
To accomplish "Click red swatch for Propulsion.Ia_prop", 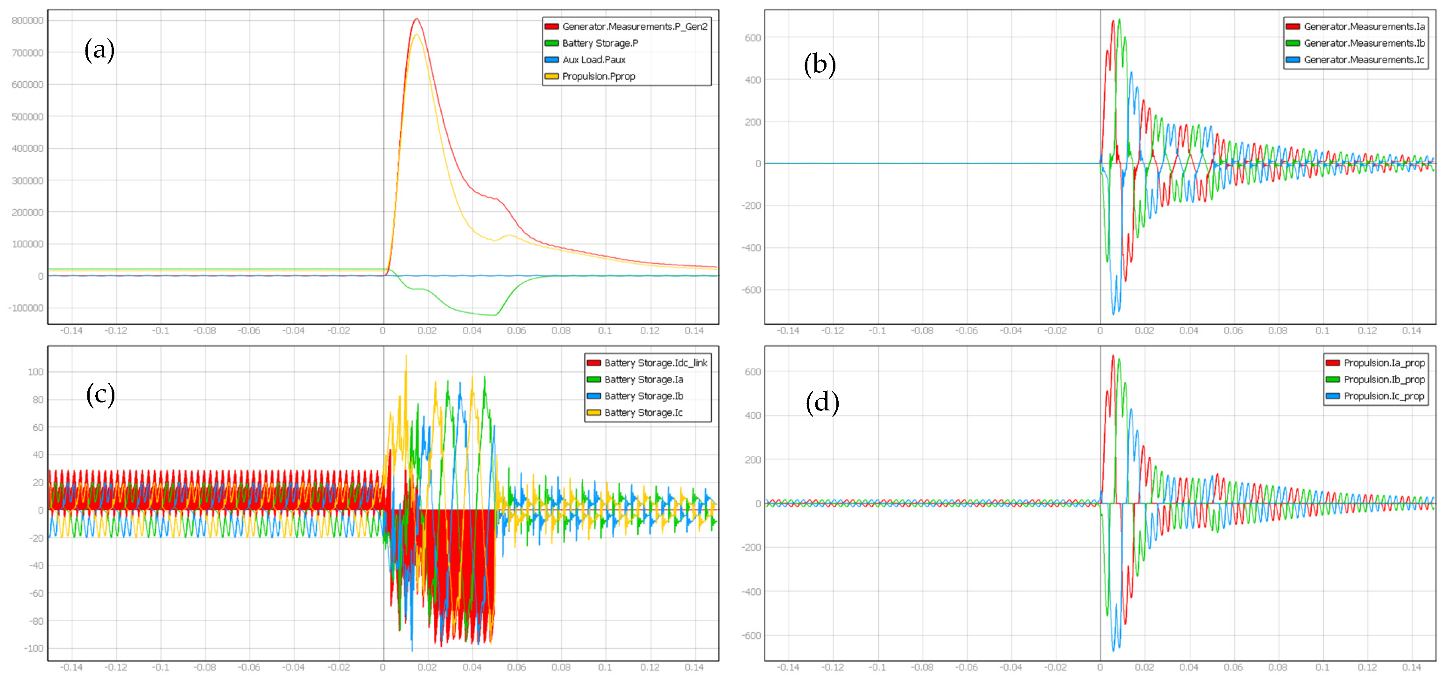I will click(1332, 363).
